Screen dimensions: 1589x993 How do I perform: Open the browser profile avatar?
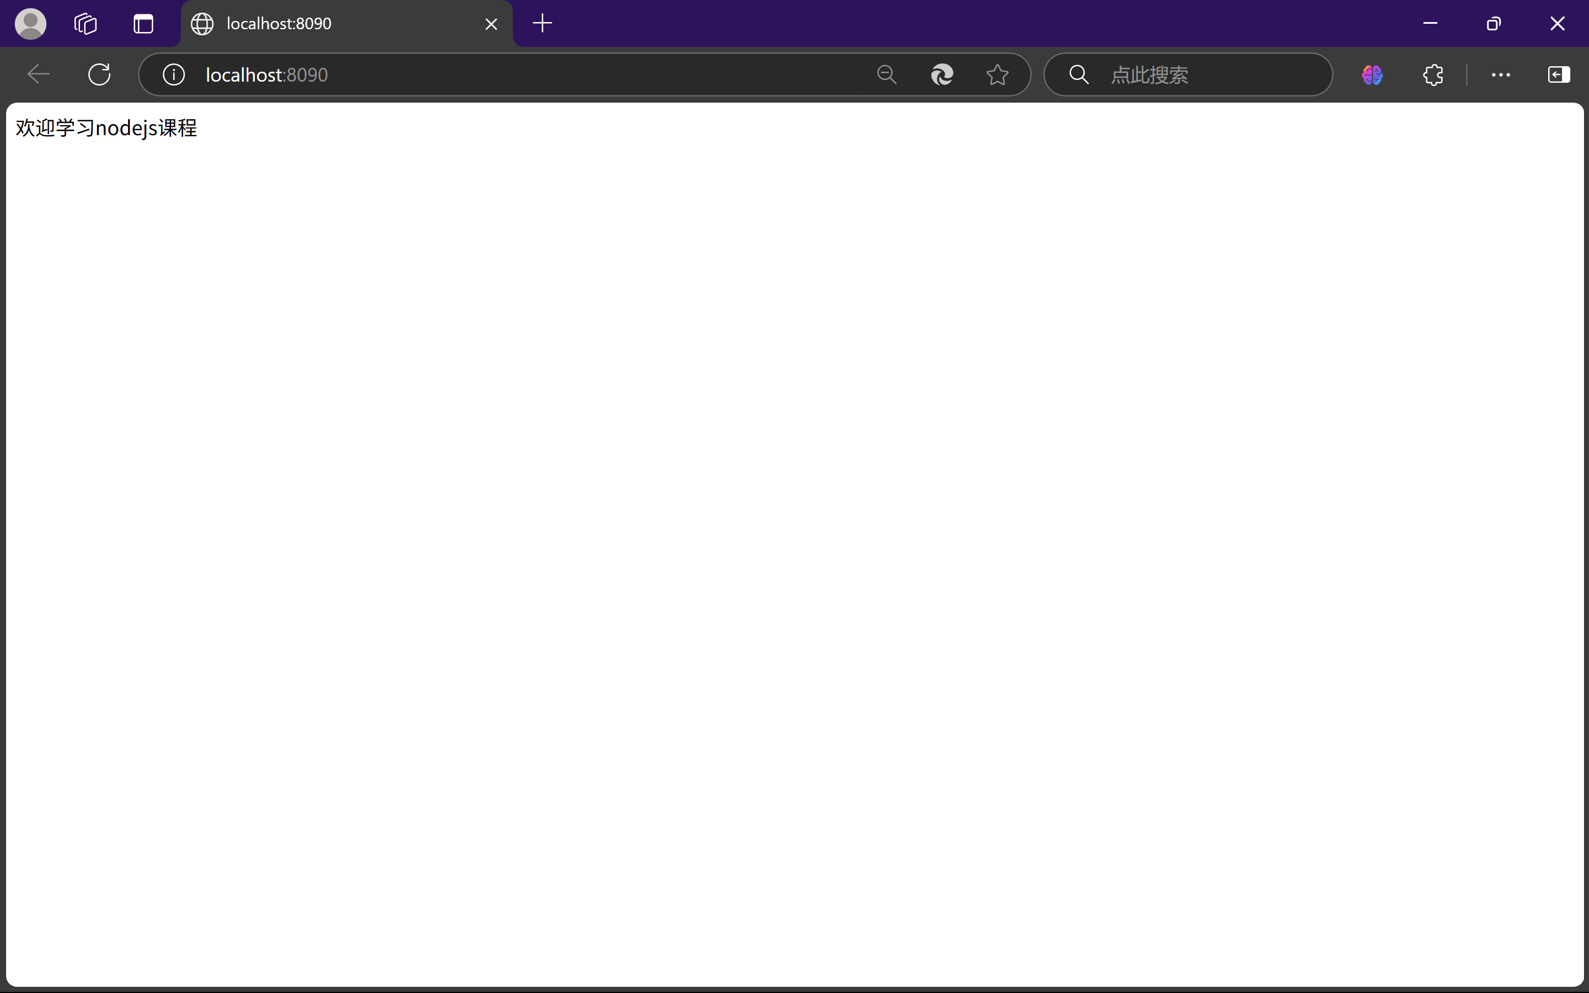(30, 24)
